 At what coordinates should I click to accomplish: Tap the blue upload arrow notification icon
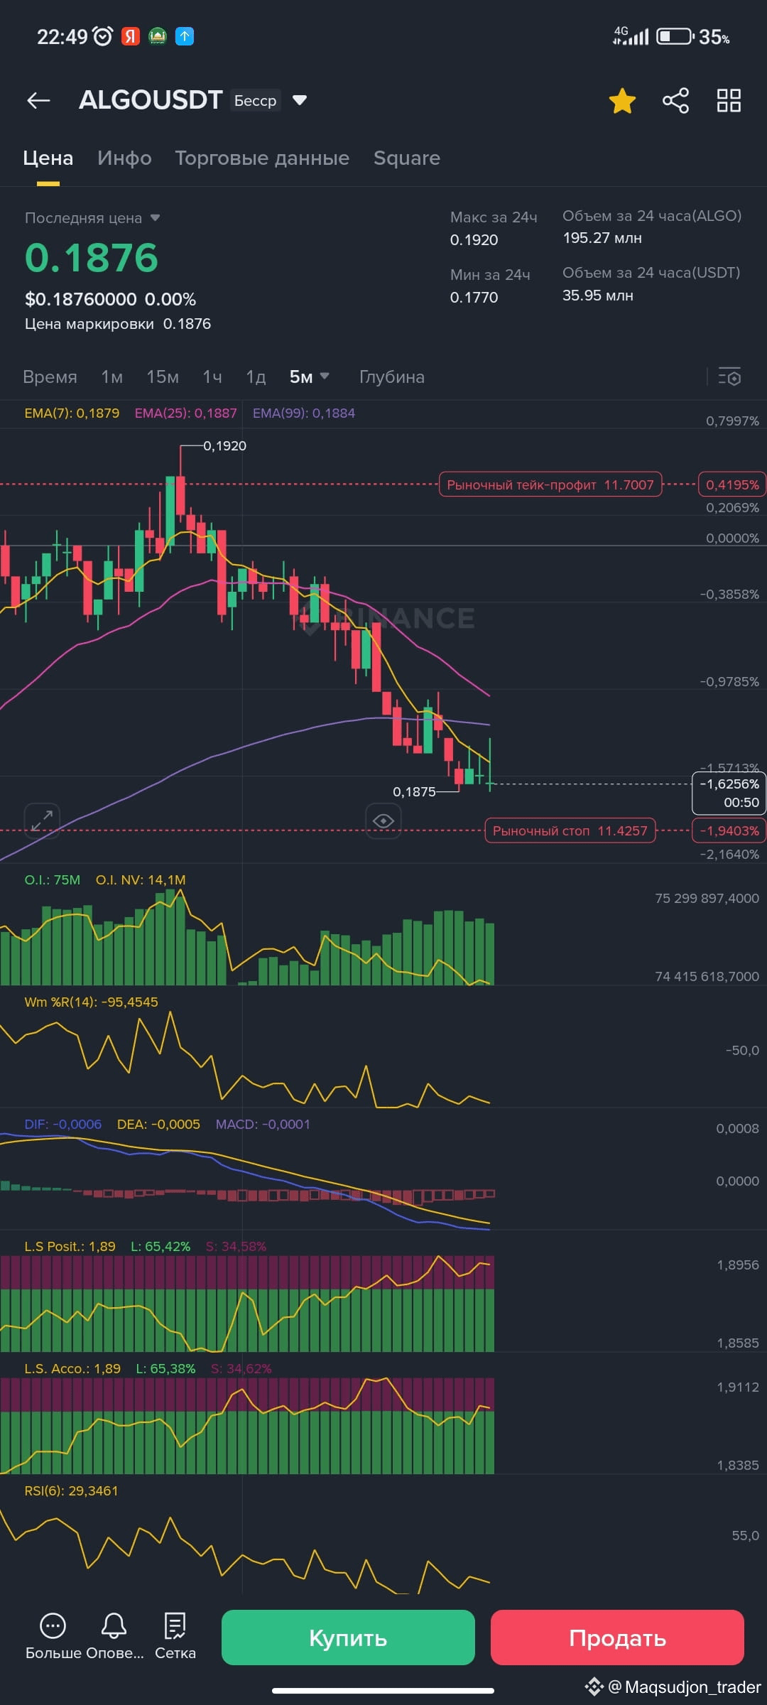[x=185, y=36]
